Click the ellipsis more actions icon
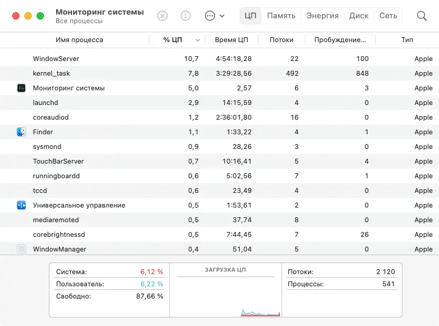The width and height of the screenshot is (439, 326). click(210, 16)
